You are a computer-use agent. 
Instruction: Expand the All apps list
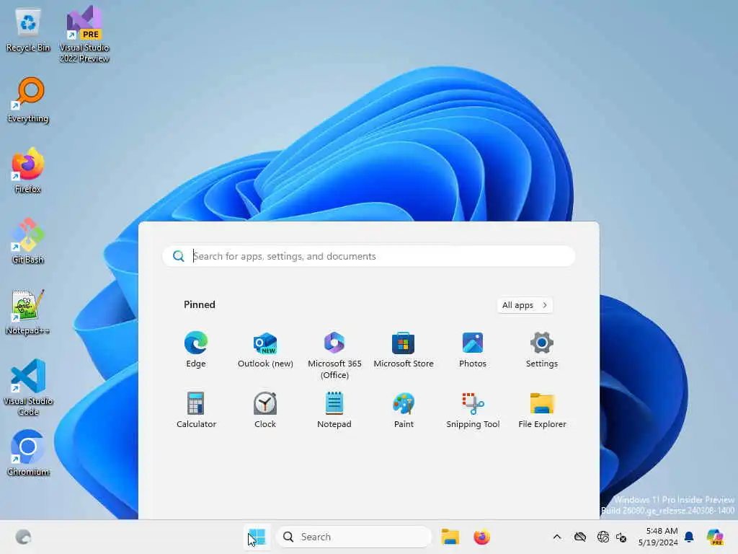point(525,305)
